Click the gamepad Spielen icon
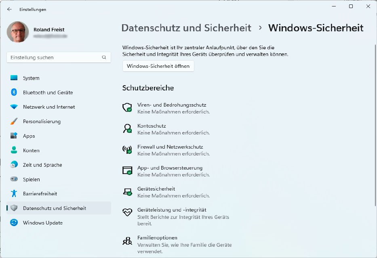The width and height of the screenshot is (377, 258). pos(14,179)
